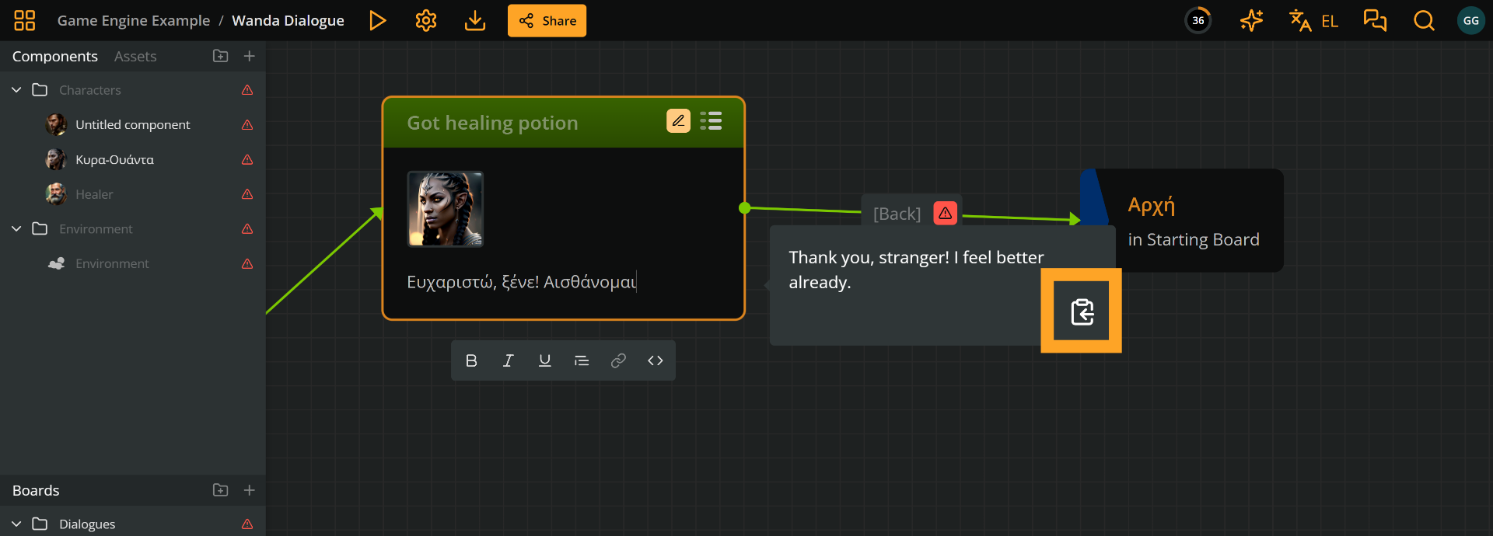Open the EL language translation selector

(1313, 20)
